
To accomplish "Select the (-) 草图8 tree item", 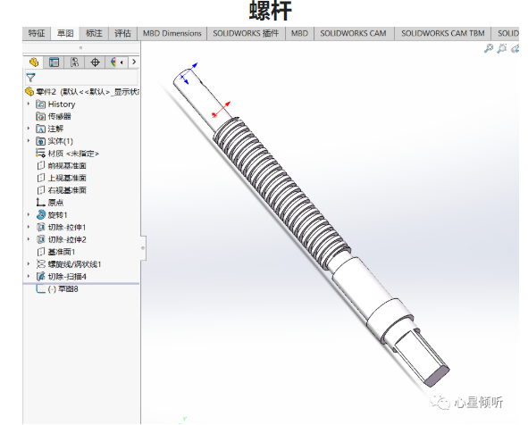I will pos(57,288).
